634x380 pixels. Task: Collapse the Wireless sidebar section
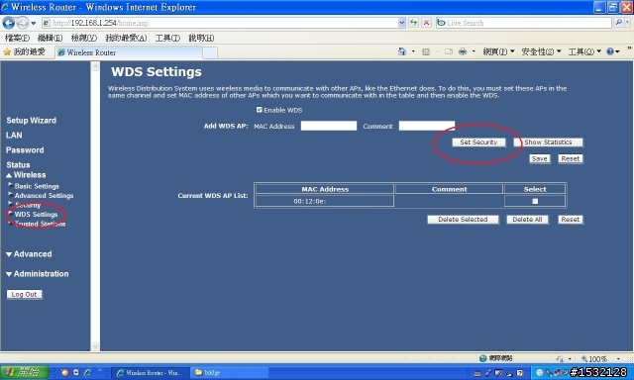(26, 175)
